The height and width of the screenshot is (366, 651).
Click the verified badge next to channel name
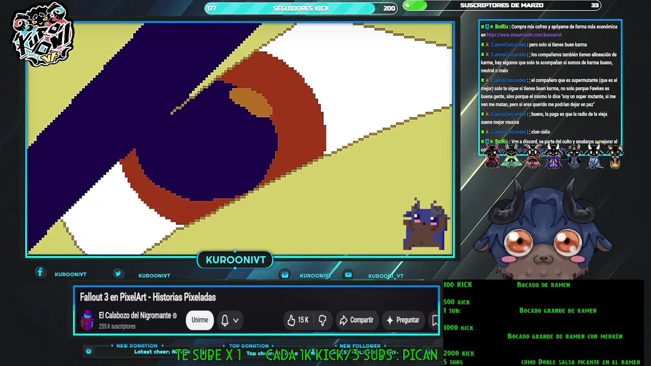tap(175, 316)
